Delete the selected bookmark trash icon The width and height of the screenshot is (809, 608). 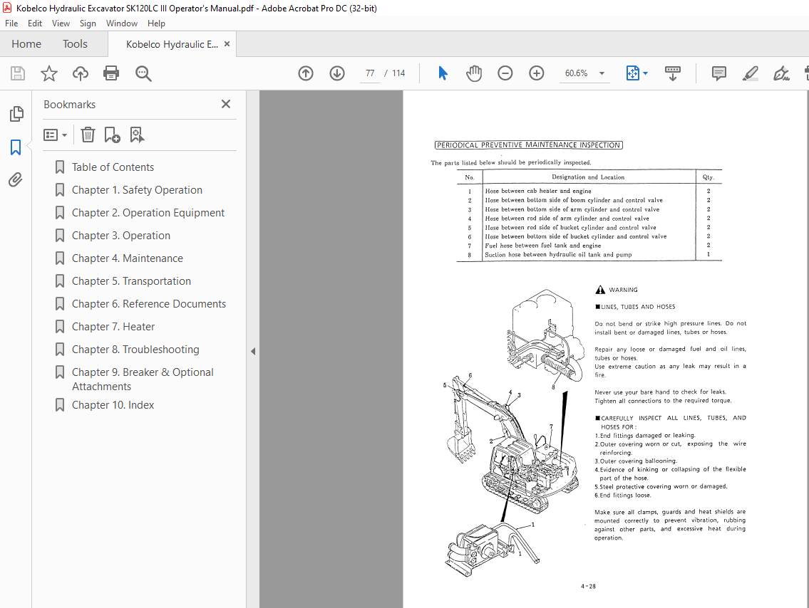tap(88, 135)
